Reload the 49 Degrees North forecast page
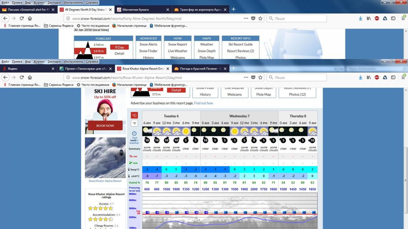408x229 pixels. tap(22, 18)
